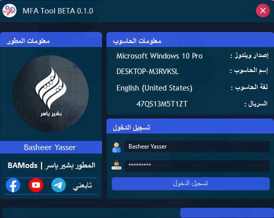Click the إصدار ويندوز label

[x=249, y=56]
